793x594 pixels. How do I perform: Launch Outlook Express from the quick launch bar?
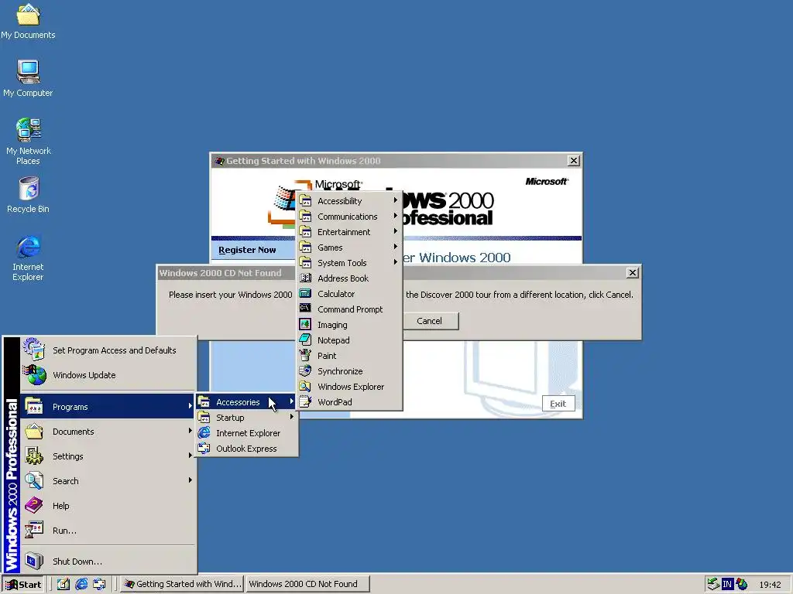tap(99, 584)
